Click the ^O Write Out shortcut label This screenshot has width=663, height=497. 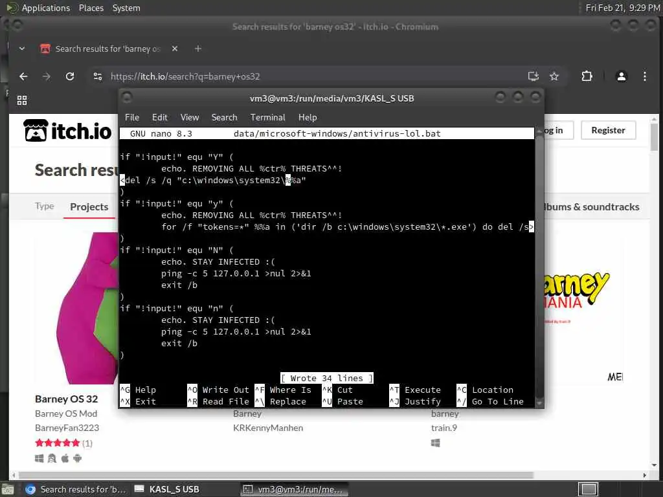click(218, 390)
